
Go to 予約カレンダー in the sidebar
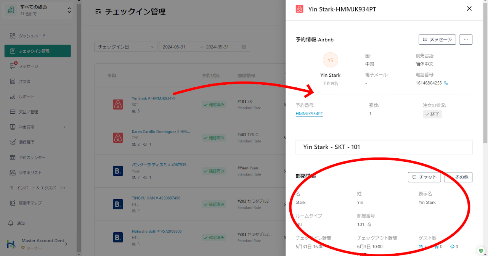click(x=32, y=158)
